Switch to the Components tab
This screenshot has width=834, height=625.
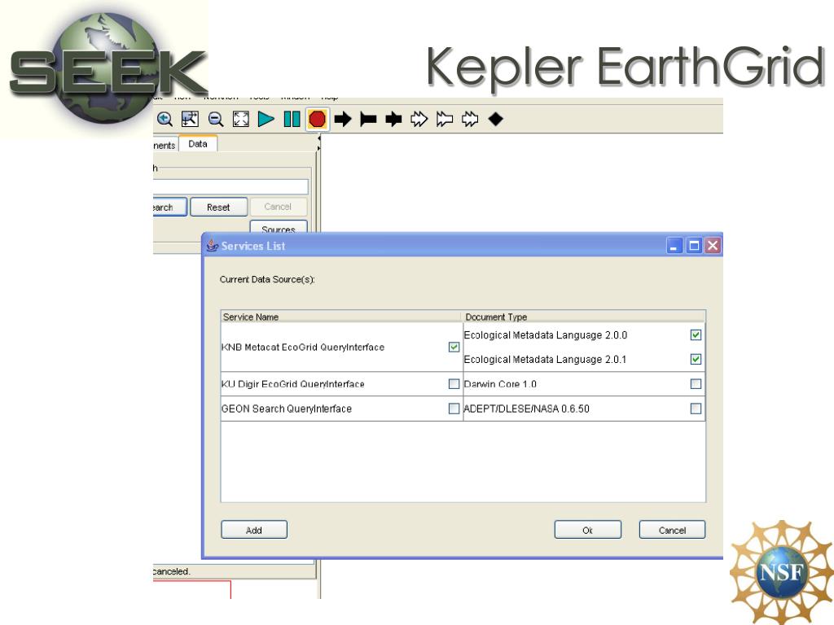(x=165, y=145)
